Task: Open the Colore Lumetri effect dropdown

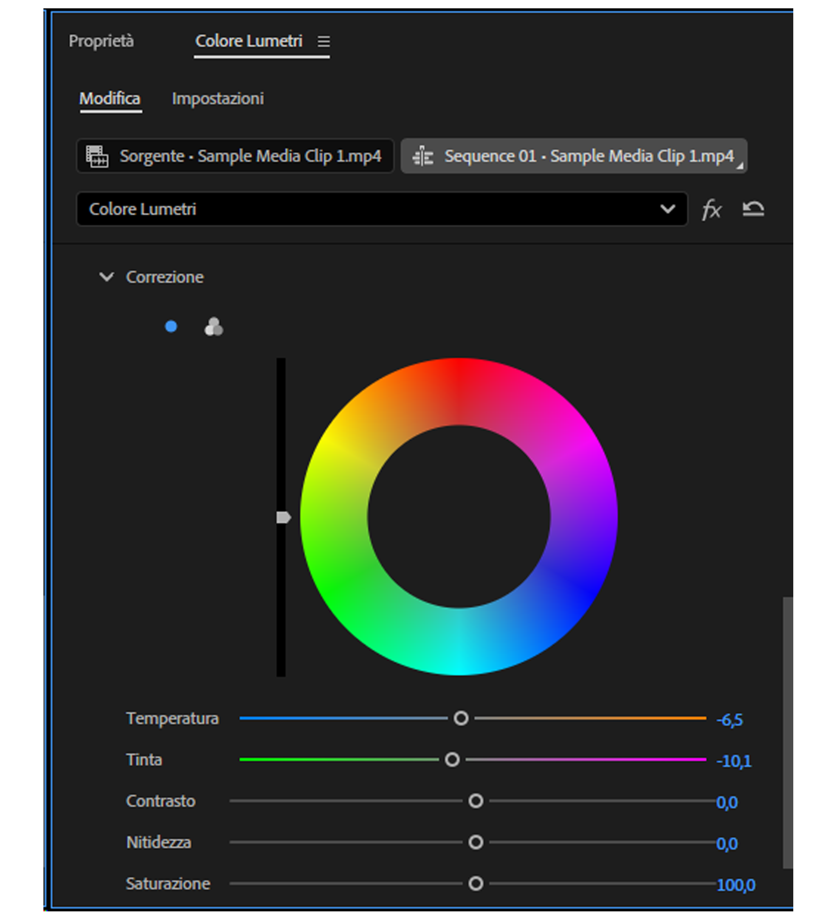Action: point(382,209)
